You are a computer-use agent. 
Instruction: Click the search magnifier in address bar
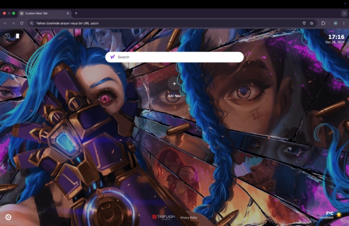click(32, 23)
